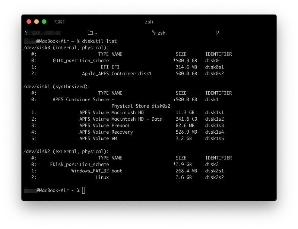Viewport: 298px width, 229px height.
Task: Click the '314.6 MB' size value
Action: [187, 67]
